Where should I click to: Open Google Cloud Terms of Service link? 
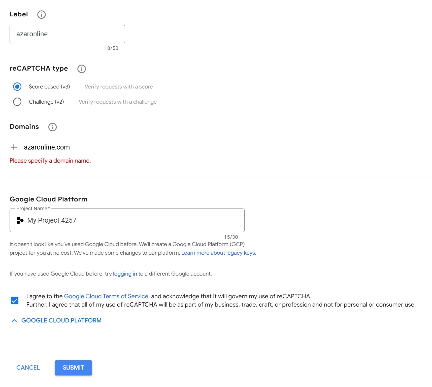pyautogui.click(x=106, y=296)
